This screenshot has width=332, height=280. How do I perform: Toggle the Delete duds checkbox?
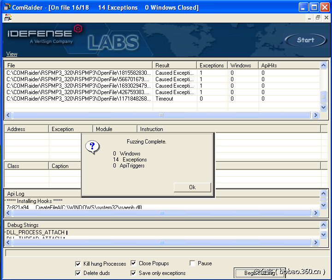click(78, 273)
